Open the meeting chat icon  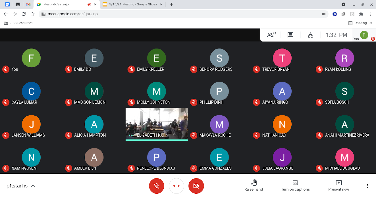(x=290, y=35)
